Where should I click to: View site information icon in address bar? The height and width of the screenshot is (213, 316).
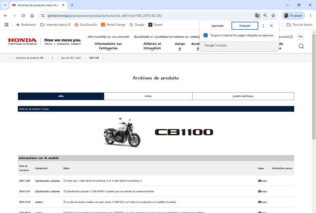(43, 15)
